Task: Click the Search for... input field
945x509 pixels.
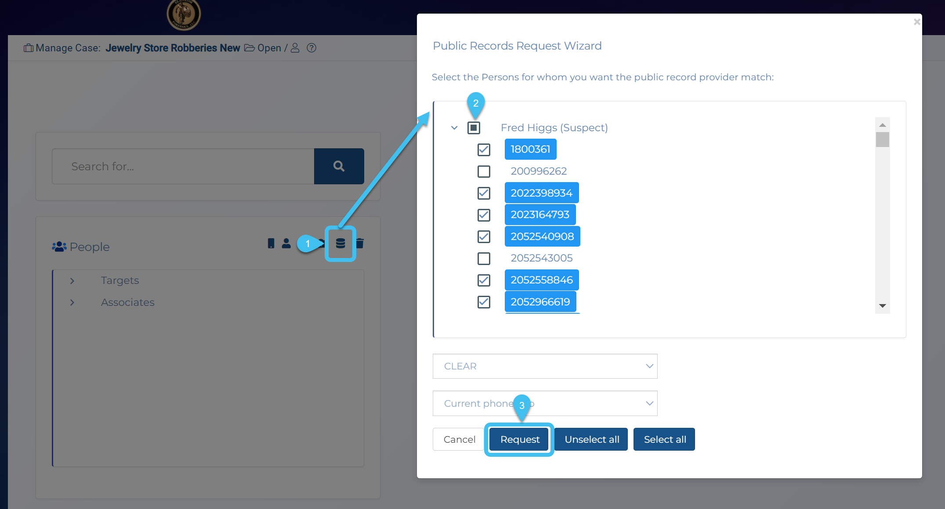Action: (x=183, y=166)
